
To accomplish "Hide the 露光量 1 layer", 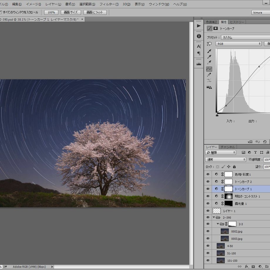I will tap(208, 204).
